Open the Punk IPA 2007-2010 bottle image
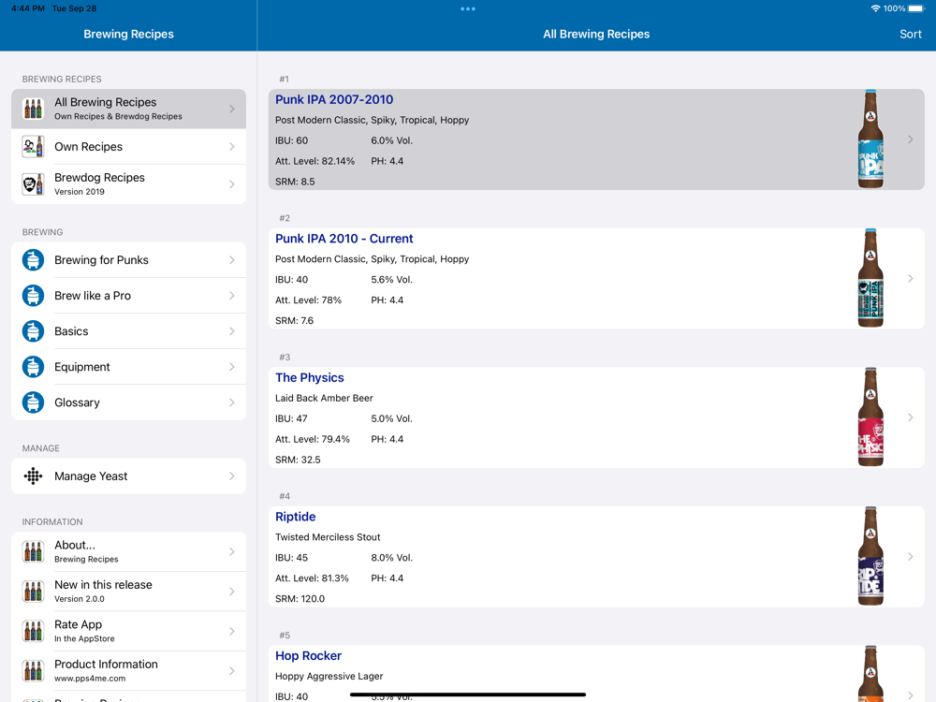The height and width of the screenshot is (702, 936). (870, 139)
